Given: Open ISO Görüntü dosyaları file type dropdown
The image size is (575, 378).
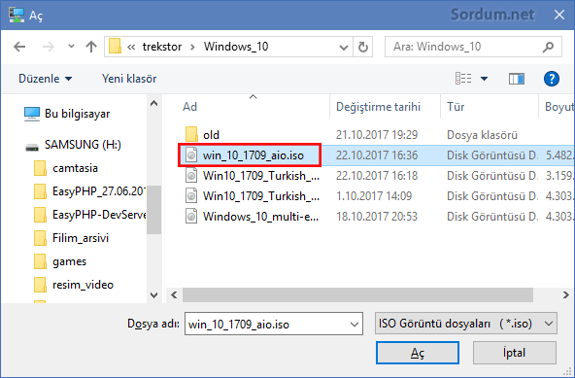Looking at the screenshot, I should click(x=465, y=324).
